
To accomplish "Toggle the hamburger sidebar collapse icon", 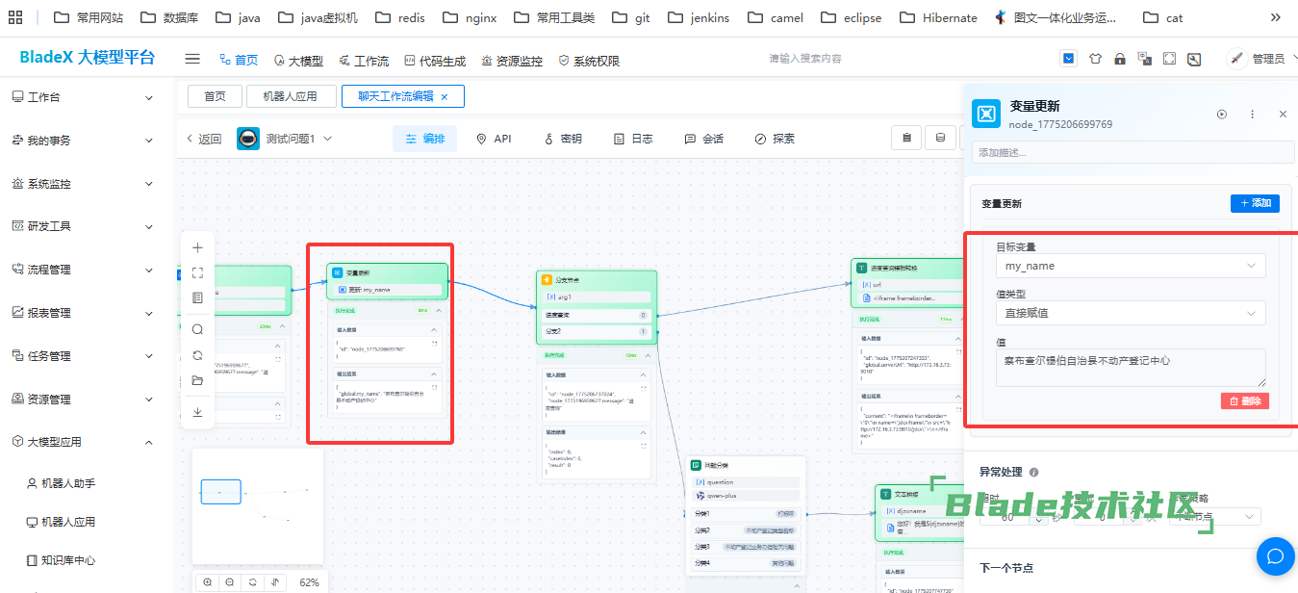I will (192, 59).
